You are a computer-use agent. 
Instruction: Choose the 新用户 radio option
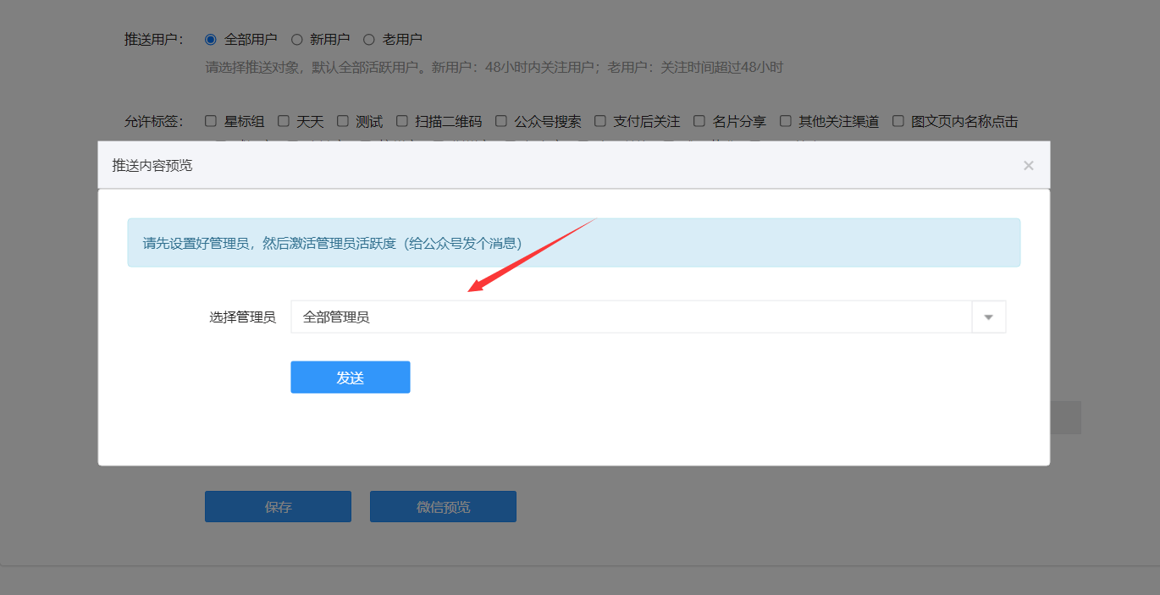[x=297, y=39]
